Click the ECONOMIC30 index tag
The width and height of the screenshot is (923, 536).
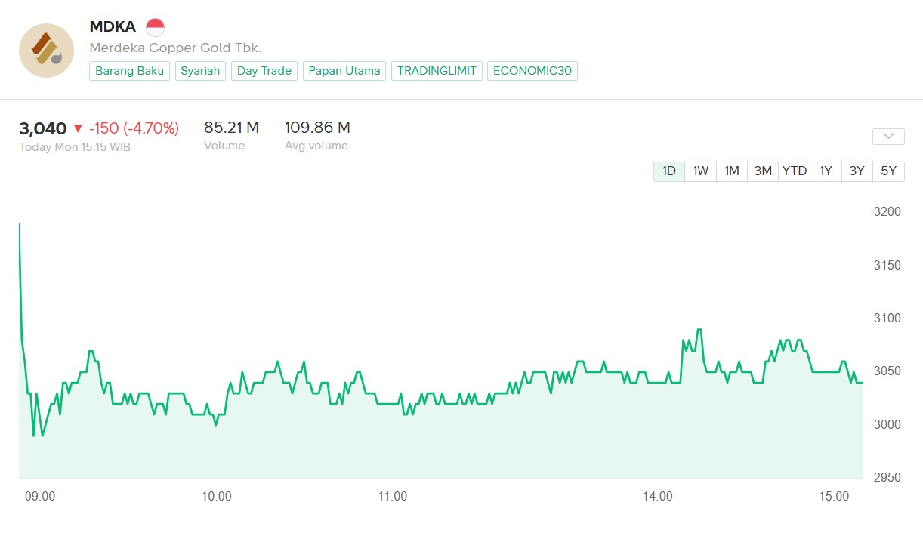[x=532, y=71]
